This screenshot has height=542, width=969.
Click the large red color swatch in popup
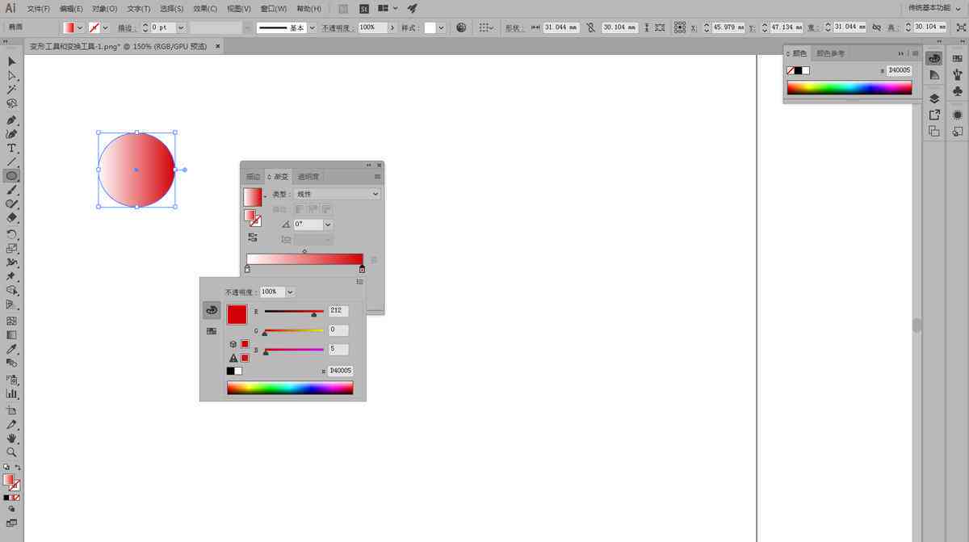pos(237,314)
